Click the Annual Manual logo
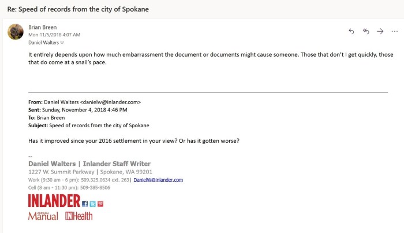 point(43,216)
